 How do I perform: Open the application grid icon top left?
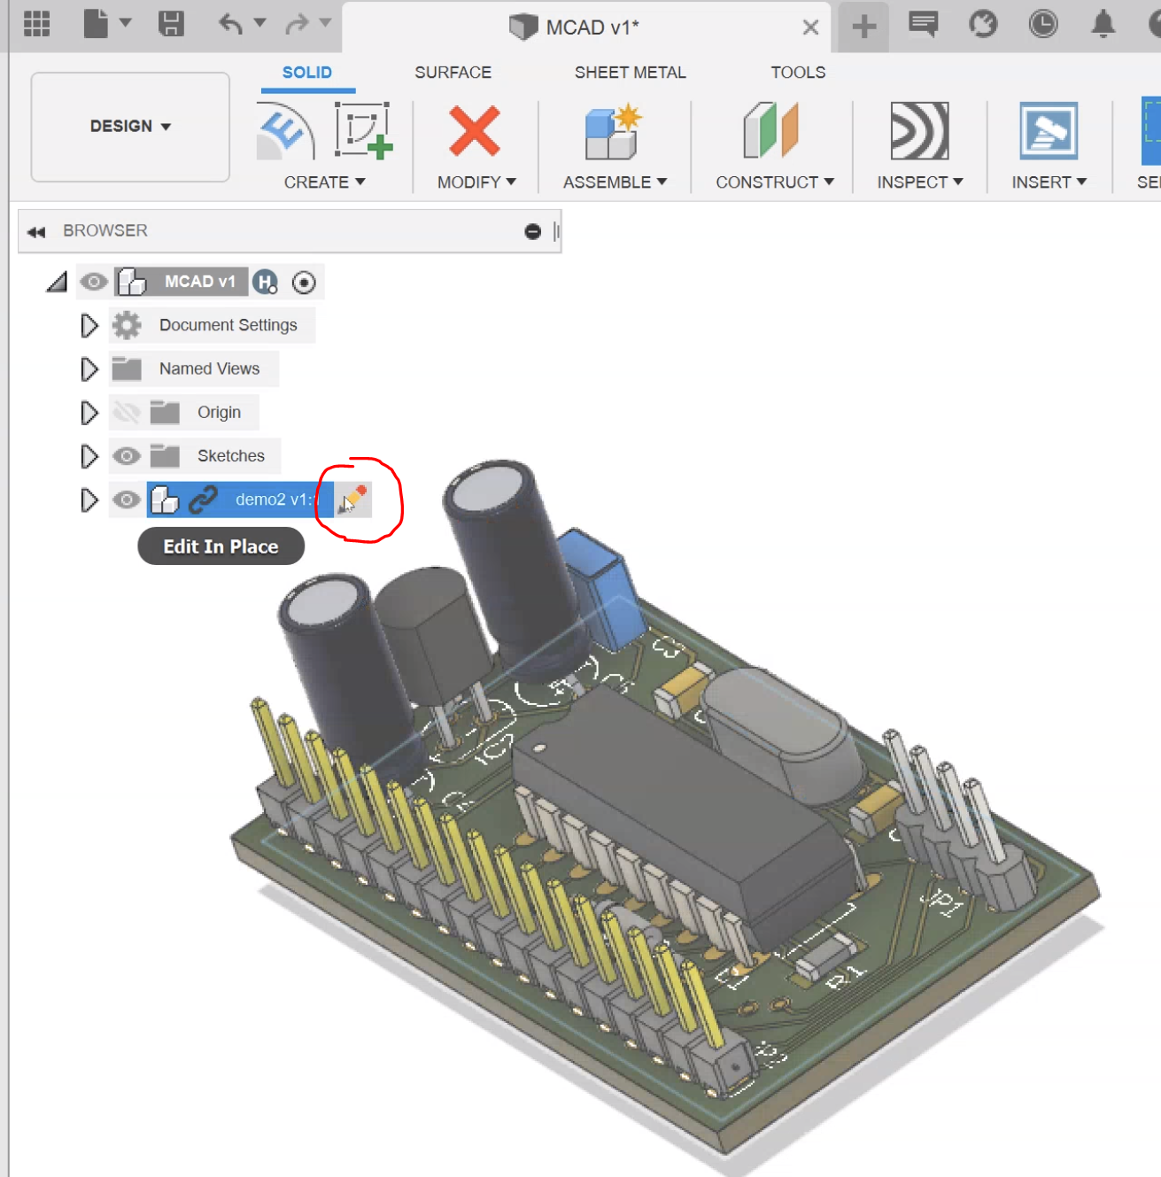[x=35, y=24]
